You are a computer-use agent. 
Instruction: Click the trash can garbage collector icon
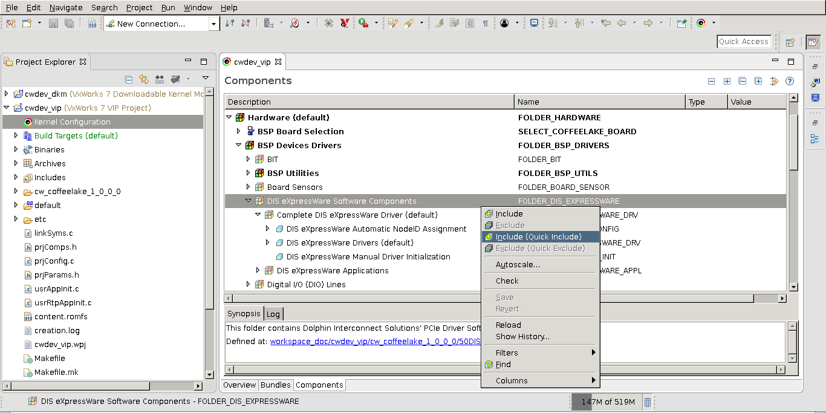click(x=648, y=402)
